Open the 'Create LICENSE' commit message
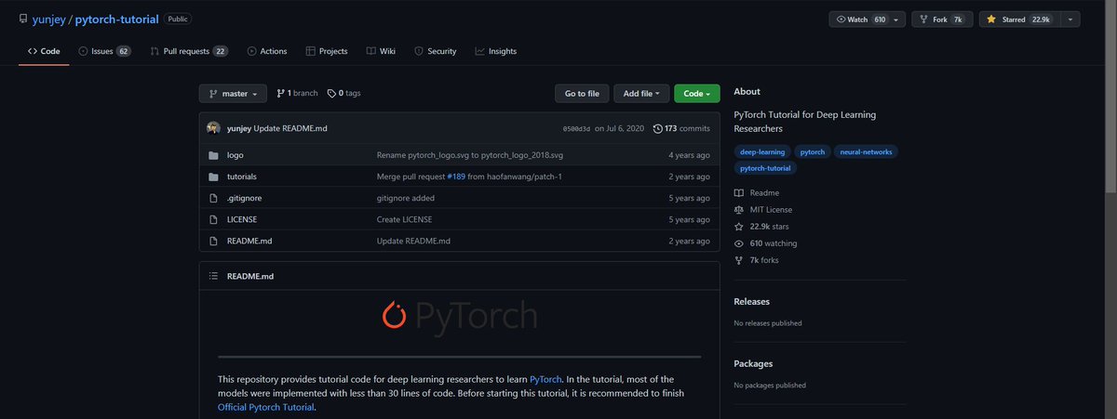 pyautogui.click(x=404, y=219)
